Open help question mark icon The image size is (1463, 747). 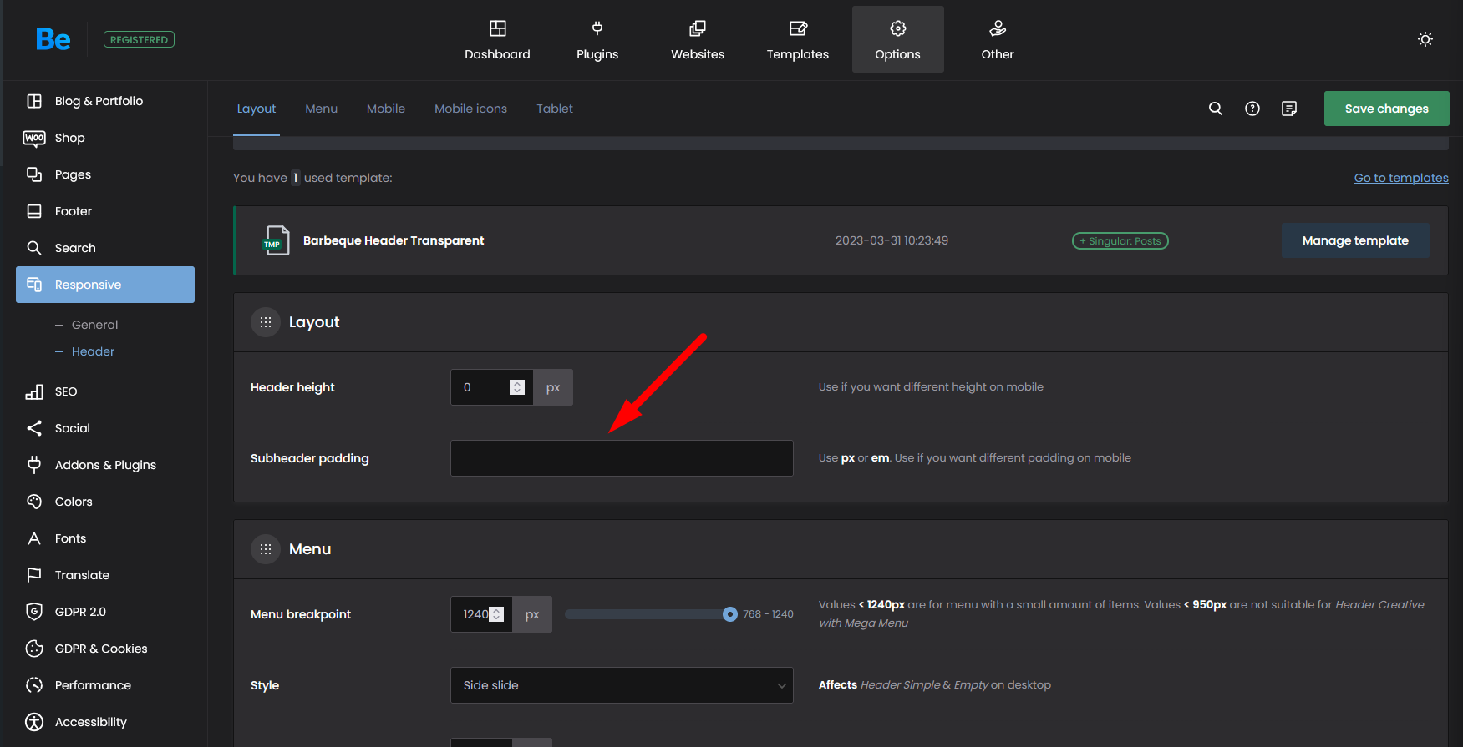click(1252, 109)
